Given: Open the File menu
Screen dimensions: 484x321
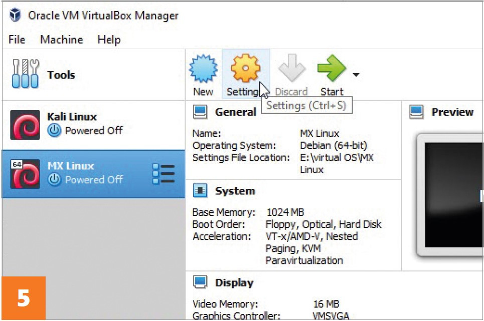Looking at the screenshot, I should click(17, 40).
